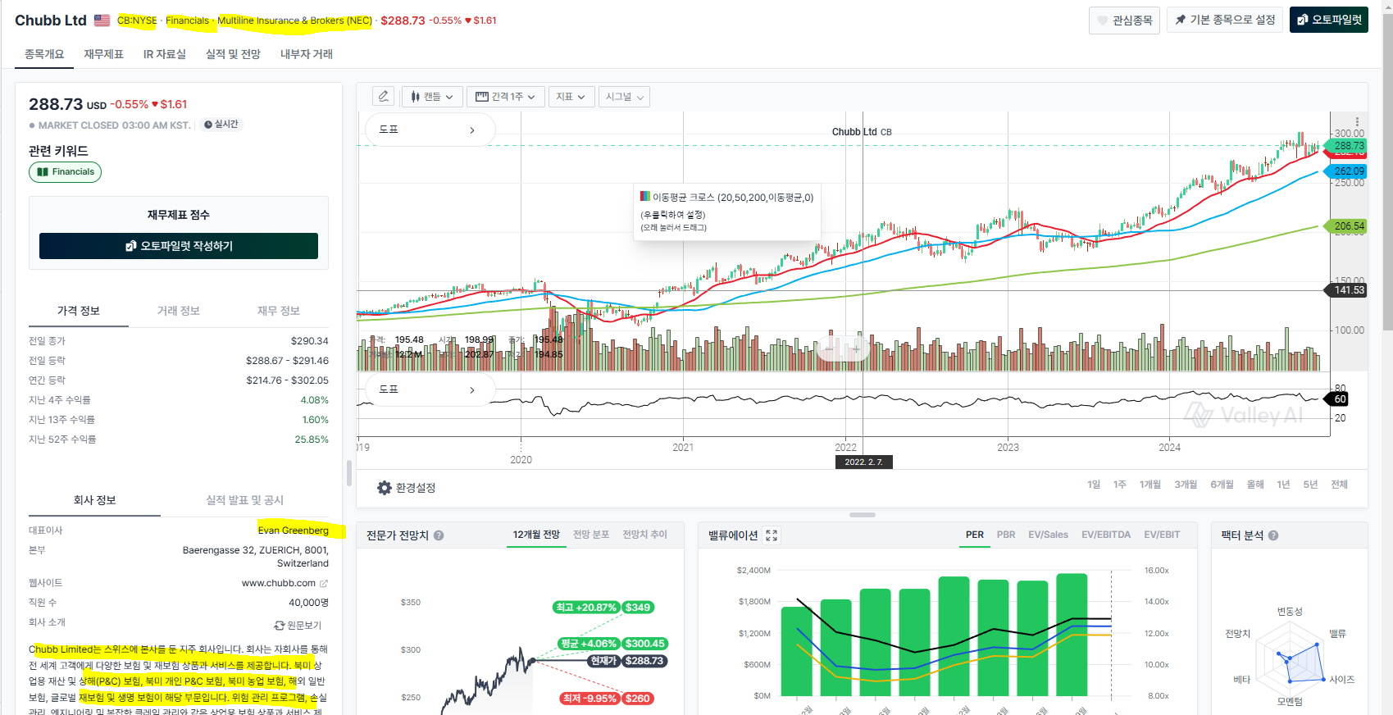This screenshot has height=715, width=1393.
Task: Switch to the 재무제표 tab
Action: (103, 54)
